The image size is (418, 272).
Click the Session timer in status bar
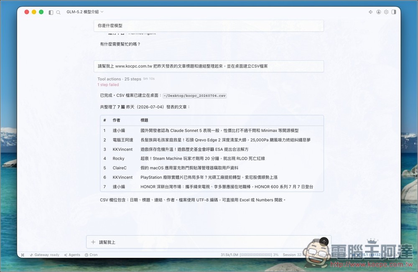295,255
